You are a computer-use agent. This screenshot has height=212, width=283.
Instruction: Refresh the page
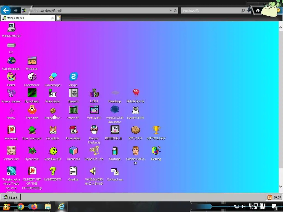pos(175,11)
